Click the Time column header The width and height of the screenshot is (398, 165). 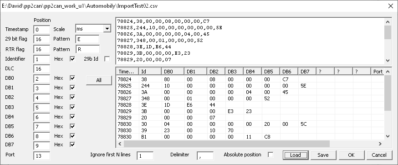[x=128, y=72]
